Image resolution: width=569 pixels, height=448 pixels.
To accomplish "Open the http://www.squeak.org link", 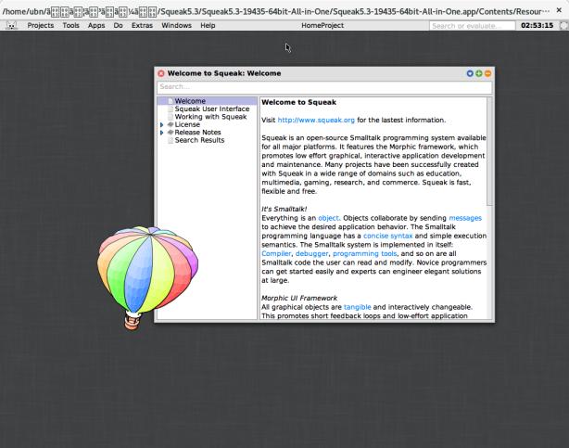I will (316, 121).
